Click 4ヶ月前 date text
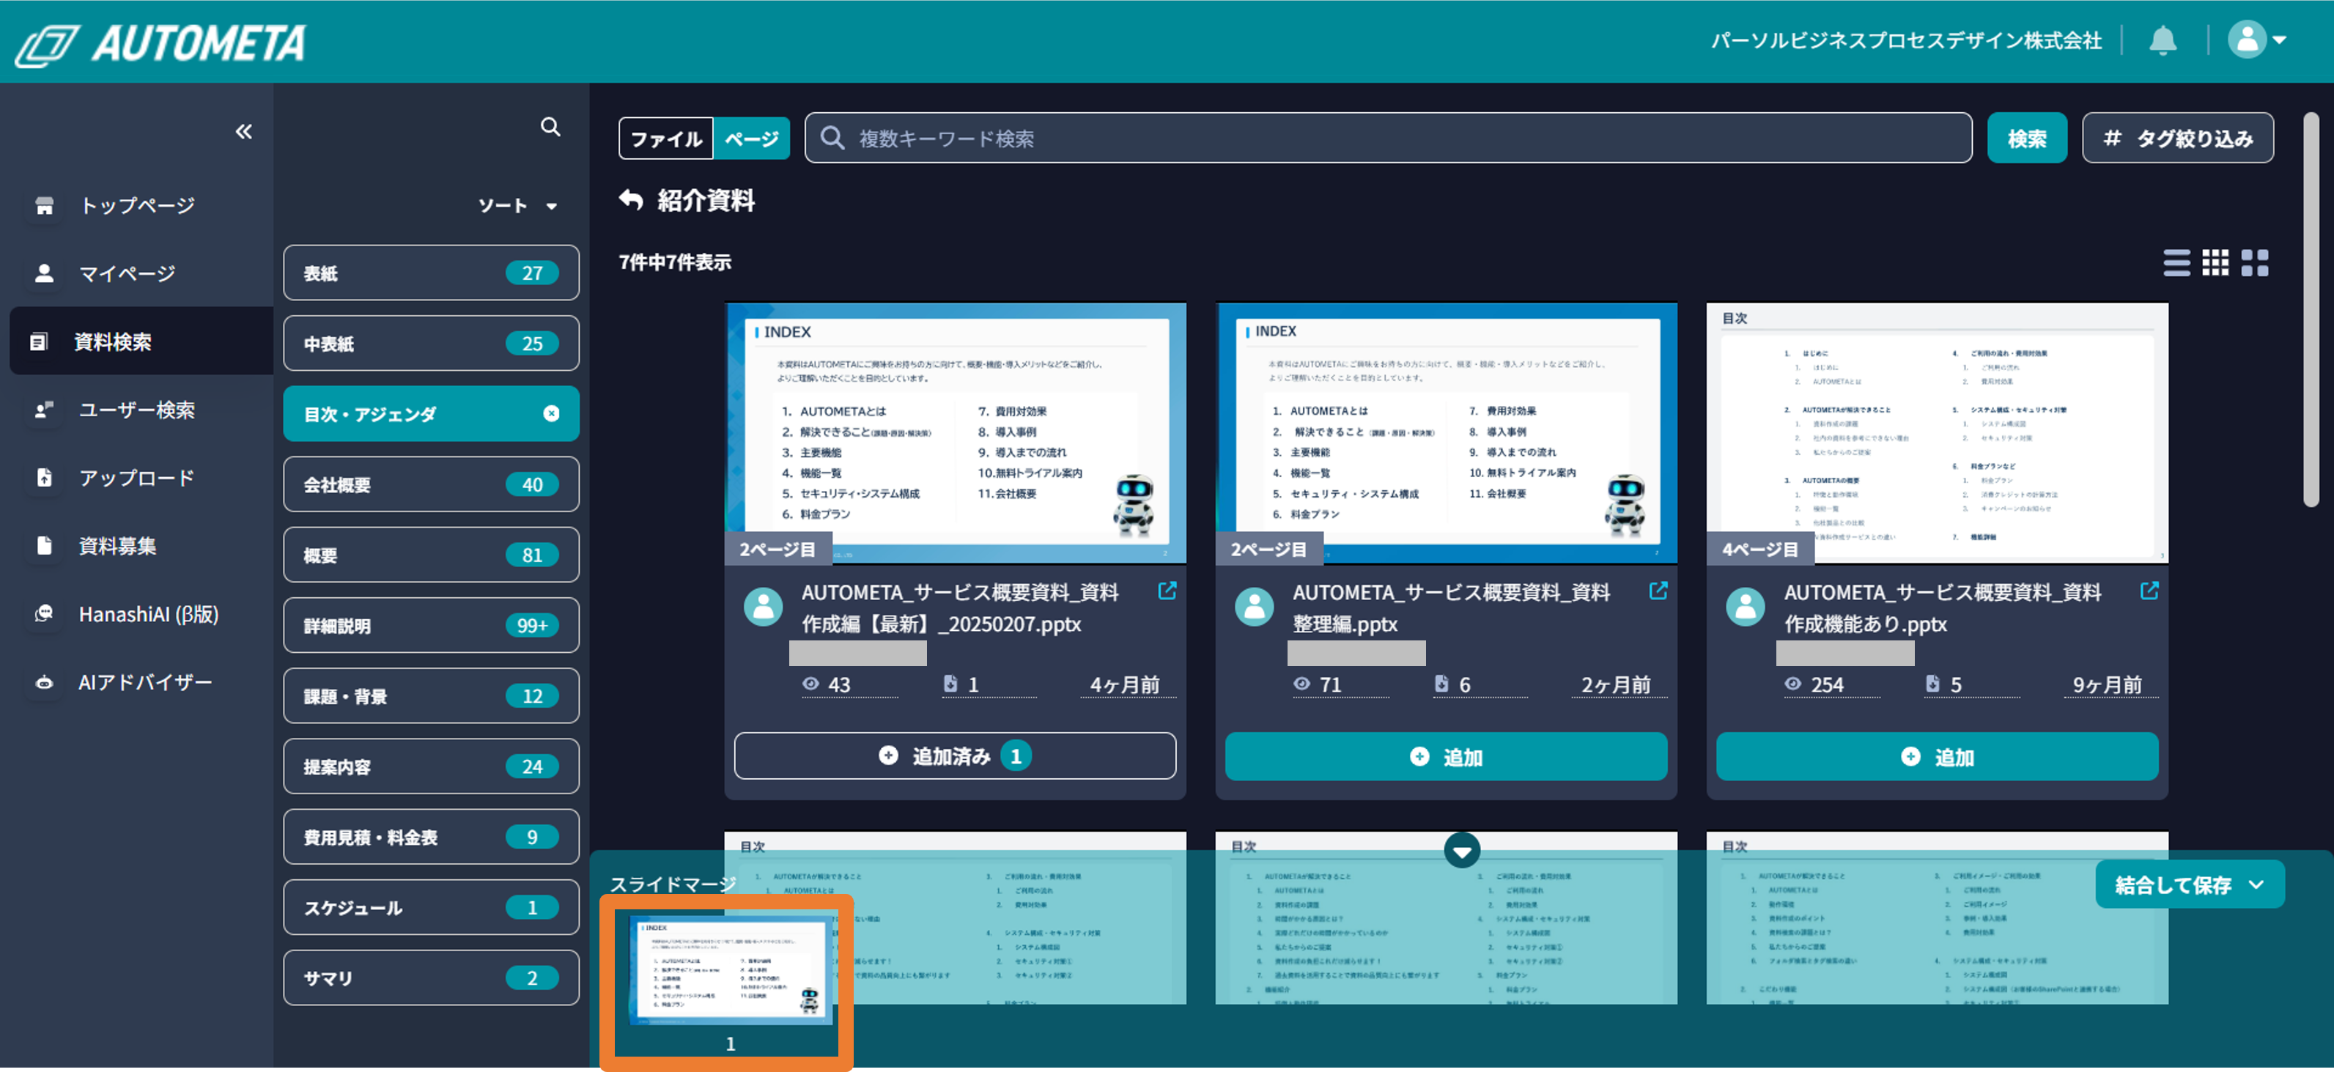2334x1072 pixels. (1124, 684)
